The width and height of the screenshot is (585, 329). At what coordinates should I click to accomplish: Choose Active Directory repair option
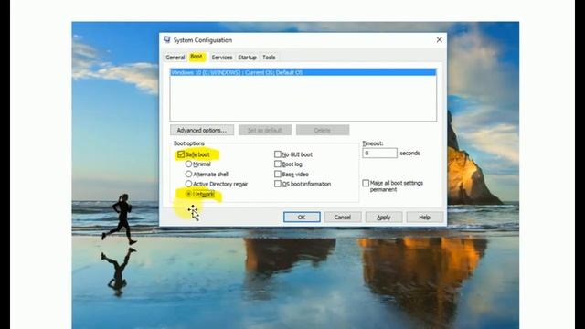(x=189, y=184)
